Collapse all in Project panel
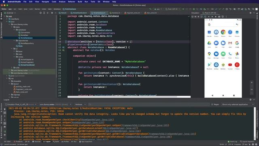The width and height of the screenshot is (259, 146). point(48,13)
